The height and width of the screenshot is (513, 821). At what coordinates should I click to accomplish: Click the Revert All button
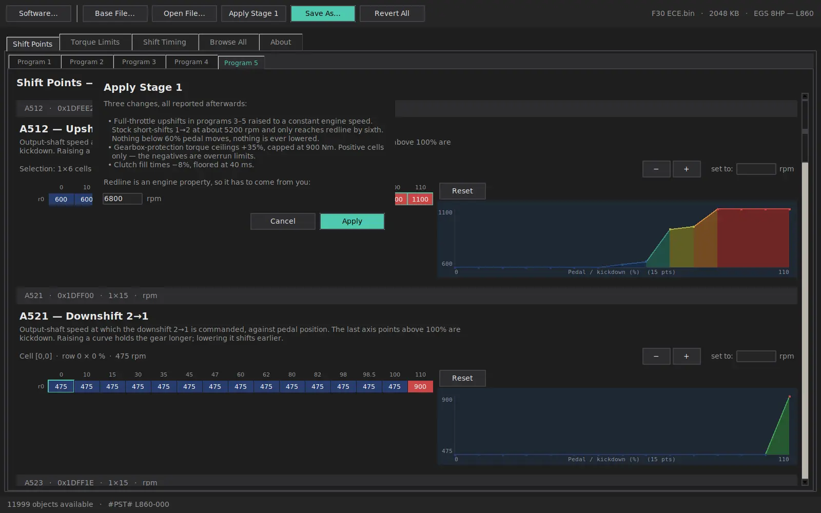pyautogui.click(x=392, y=13)
